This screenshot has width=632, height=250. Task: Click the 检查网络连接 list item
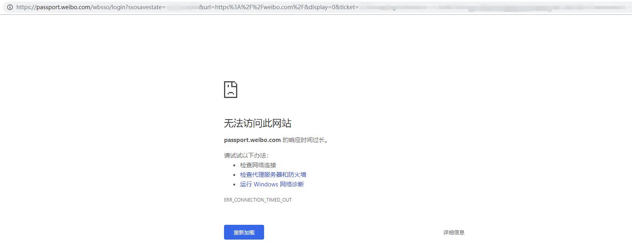258,165
